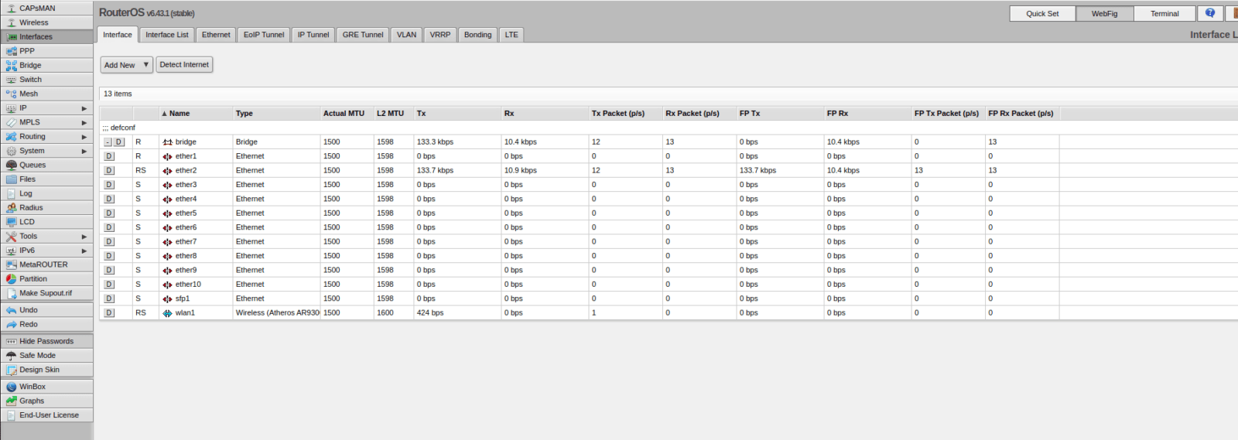Switch to the Interface List tab
This screenshot has width=1238, height=440.
167,35
